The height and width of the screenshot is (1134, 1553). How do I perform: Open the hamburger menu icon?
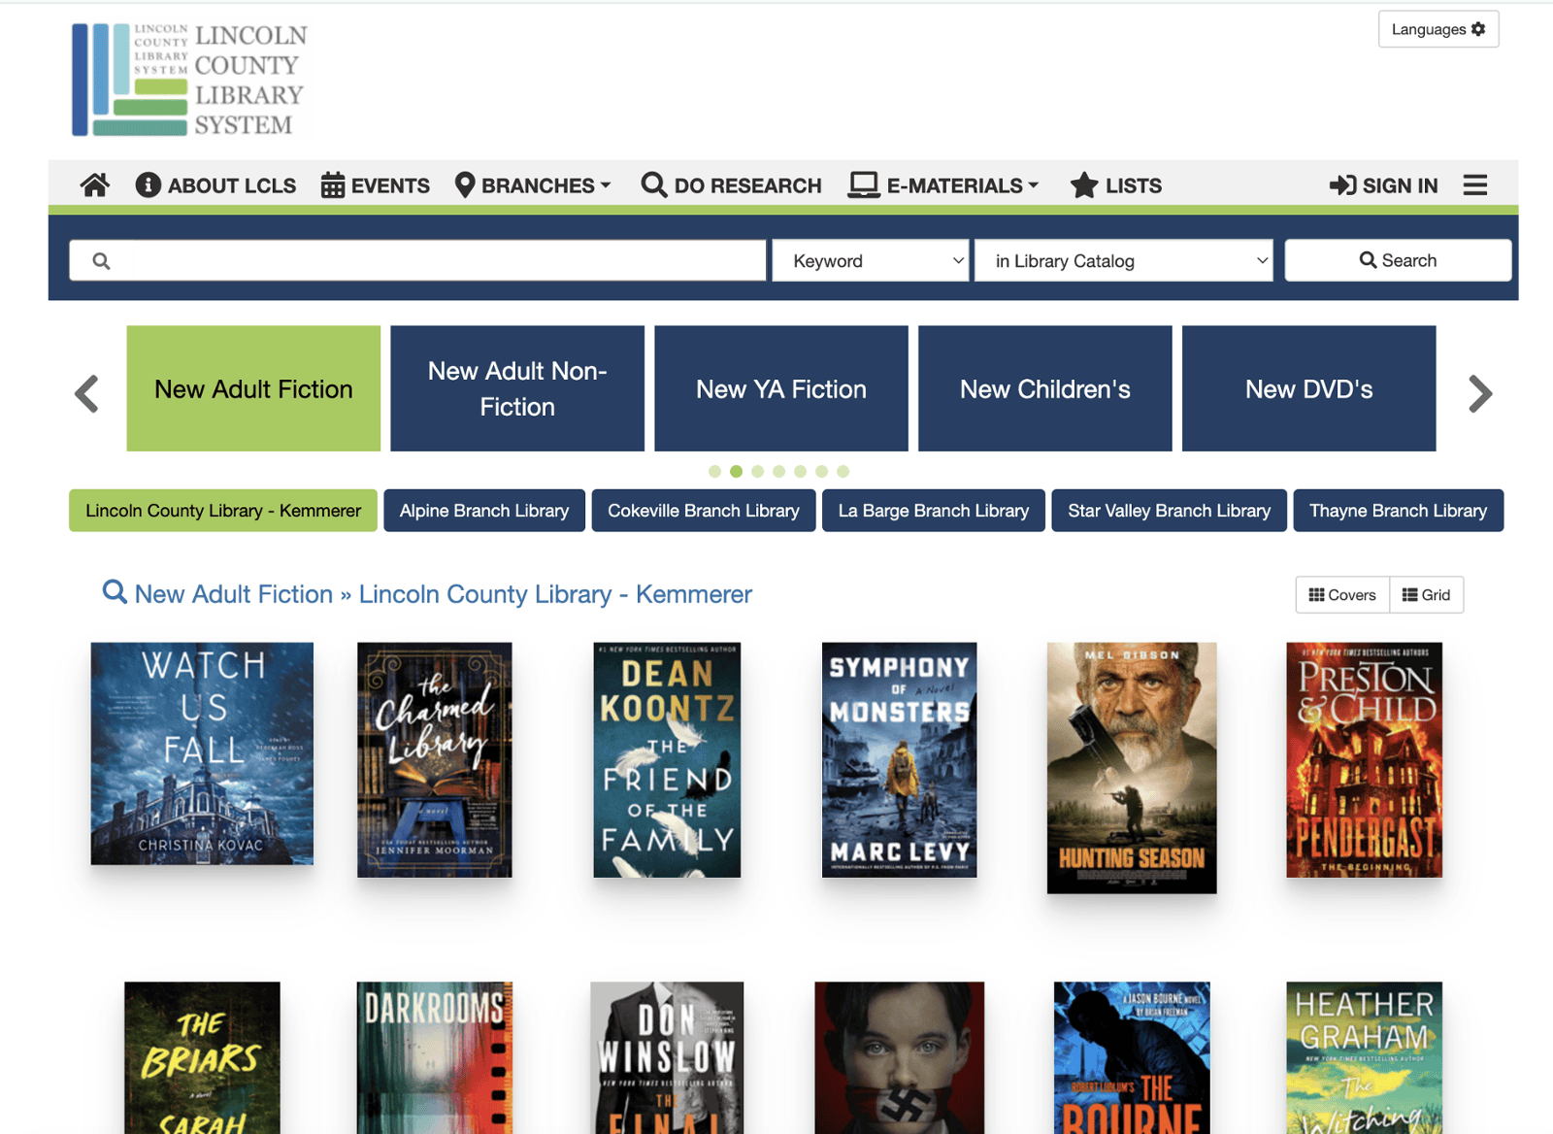pyautogui.click(x=1474, y=184)
